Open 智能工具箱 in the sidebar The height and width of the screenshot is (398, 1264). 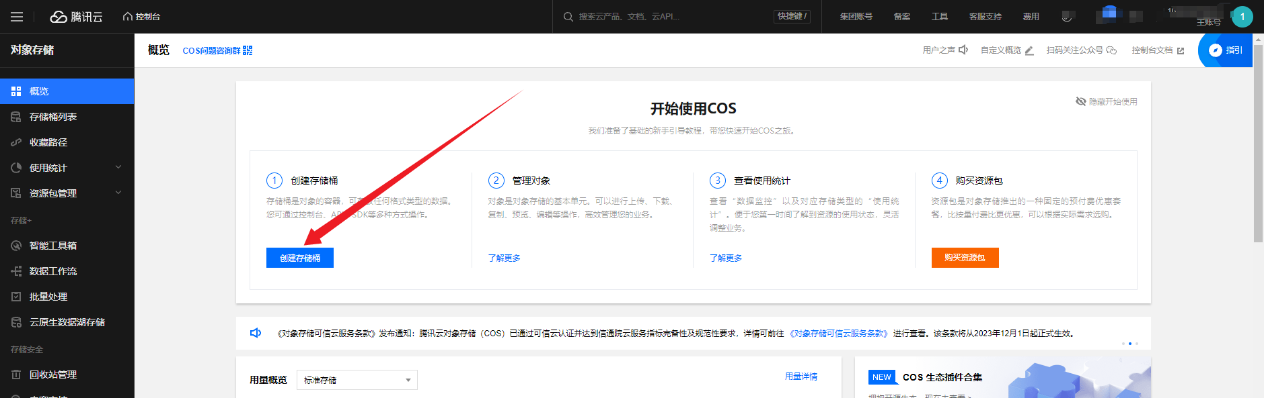(67, 246)
